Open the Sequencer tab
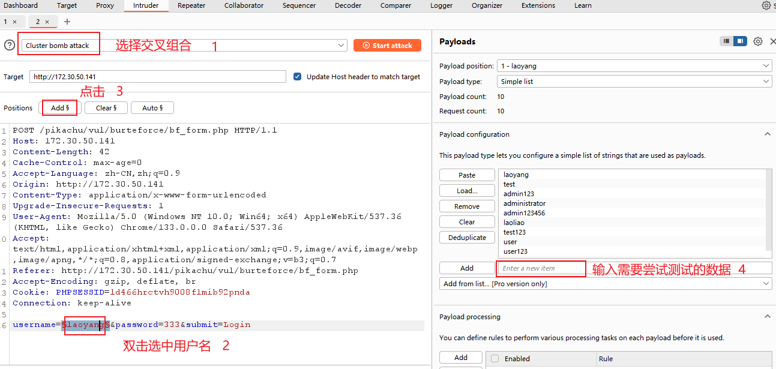 [x=299, y=5]
